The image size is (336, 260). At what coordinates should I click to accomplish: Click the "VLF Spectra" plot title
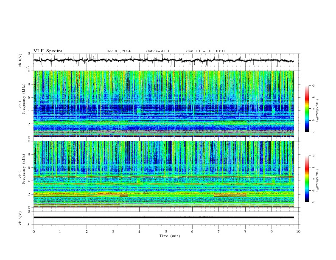48,51
